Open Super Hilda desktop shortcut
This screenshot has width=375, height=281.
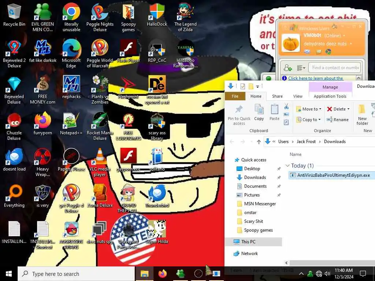(x=157, y=232)
